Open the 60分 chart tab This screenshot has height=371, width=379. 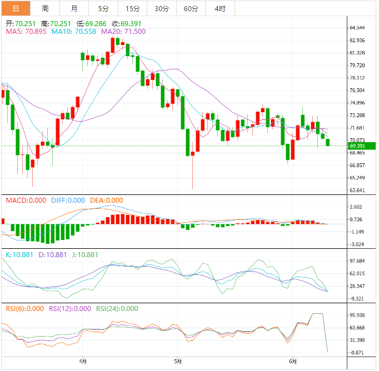tap(191, 8)
